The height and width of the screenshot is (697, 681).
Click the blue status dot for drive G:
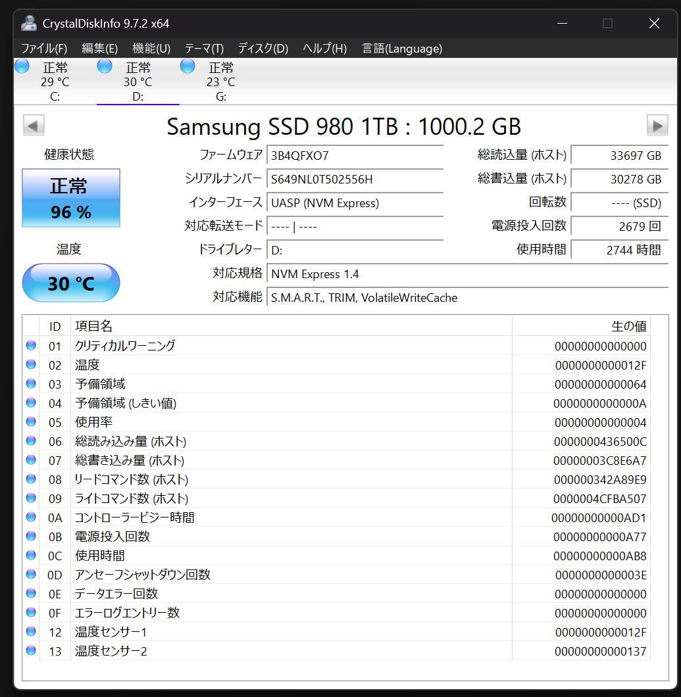click(x=187, y=66)
